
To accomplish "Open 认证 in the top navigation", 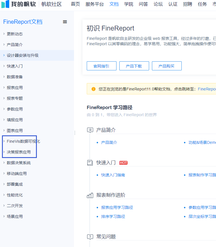I will click(173, 4).
